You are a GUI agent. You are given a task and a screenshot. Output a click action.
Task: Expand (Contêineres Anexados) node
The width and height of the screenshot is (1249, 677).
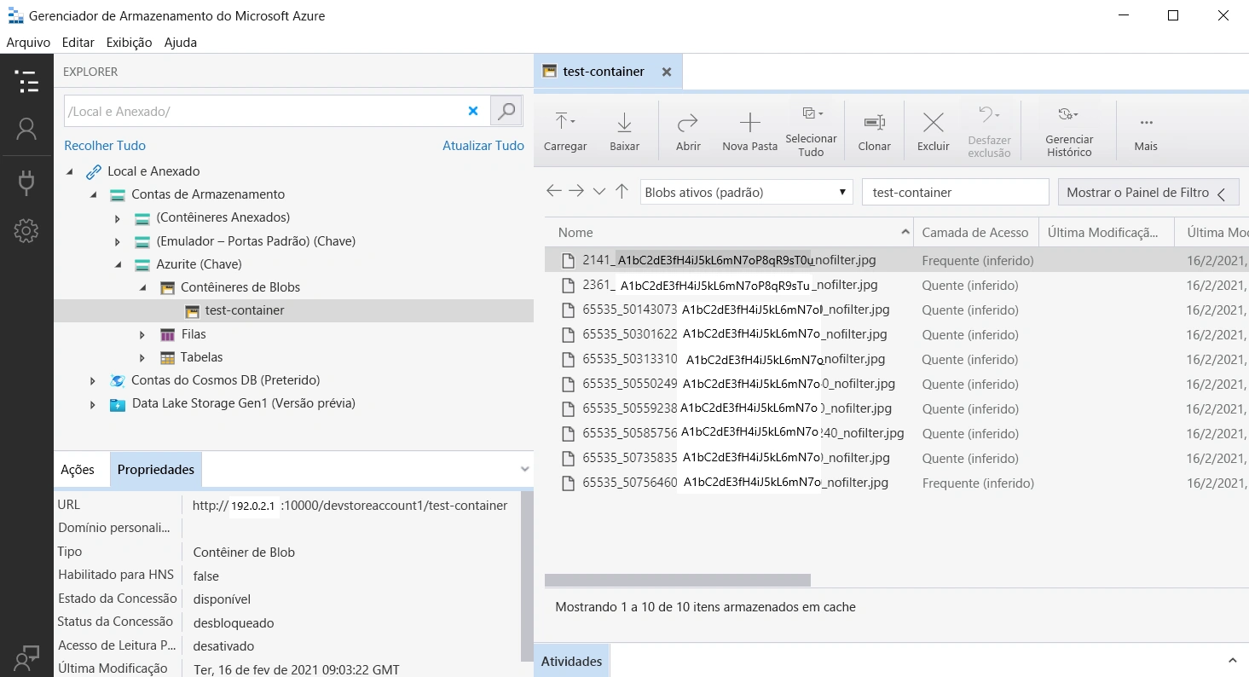(118, 218)
